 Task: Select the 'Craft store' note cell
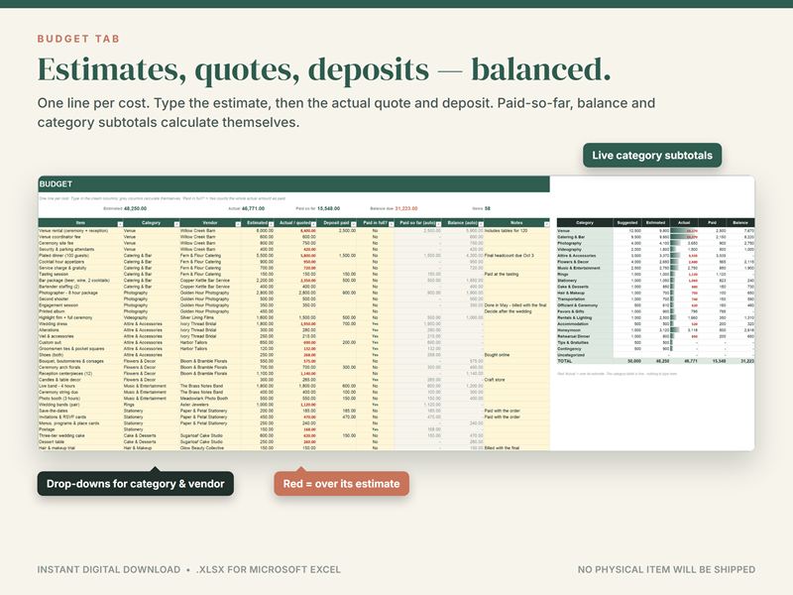coord(516,380)
